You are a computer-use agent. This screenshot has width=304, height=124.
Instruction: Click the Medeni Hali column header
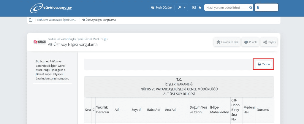[x=249, y=110]
